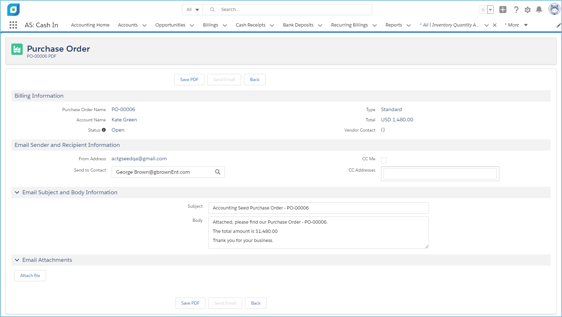Open the More navigation menu
The width and height of the screenshot is (562, 317).
tap(516, 25)
